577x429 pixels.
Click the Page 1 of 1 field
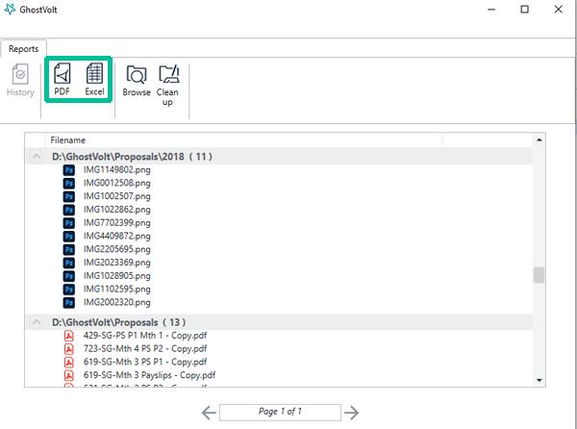coord(280,412)
